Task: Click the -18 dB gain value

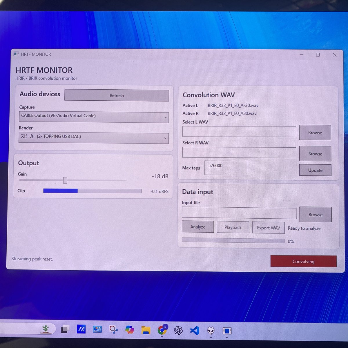Action: pos(160,176)
